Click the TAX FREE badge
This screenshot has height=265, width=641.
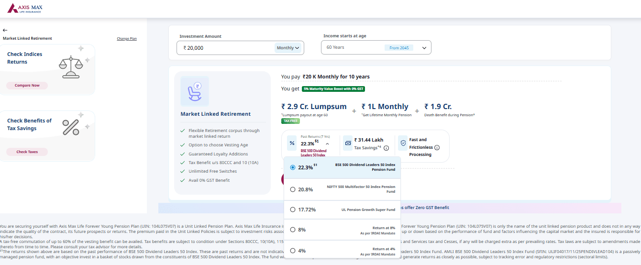(x=290, y=121)
